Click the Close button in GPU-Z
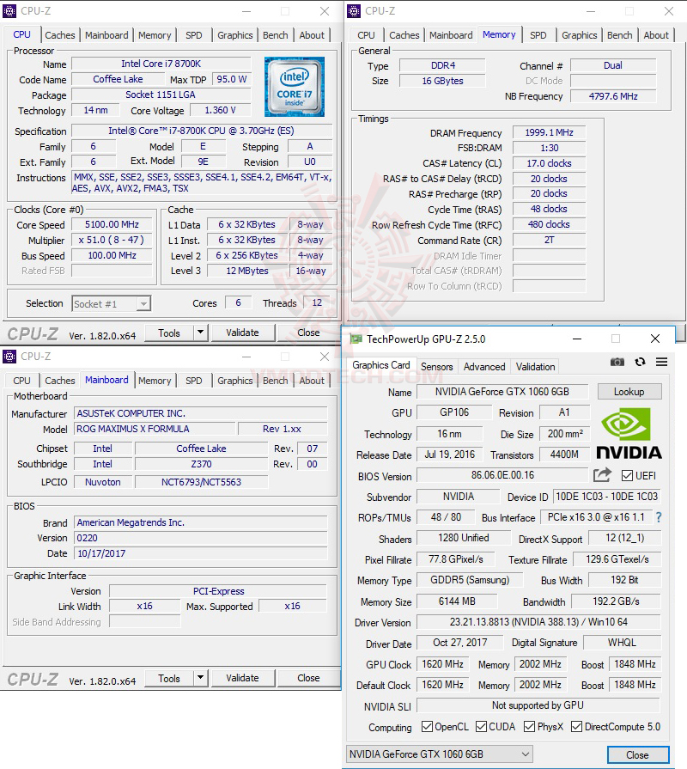The height and width of the screenshot is (769, 687). coord(637,754)
